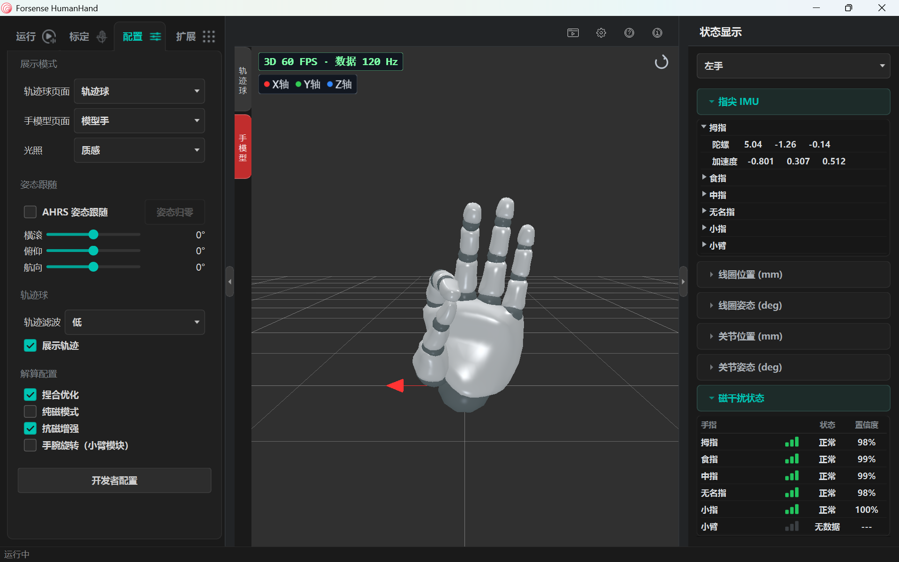The image size is (899, 562).
Task: Click 小臂 signal strength bars icon
Action: click(792, 526)
